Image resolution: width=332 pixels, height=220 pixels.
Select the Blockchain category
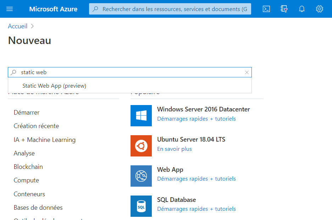[28, 167]
